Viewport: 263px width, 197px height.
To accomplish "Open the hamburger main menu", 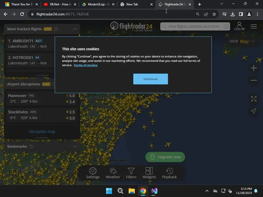I will pyautogui.click(x=253, y=26).
